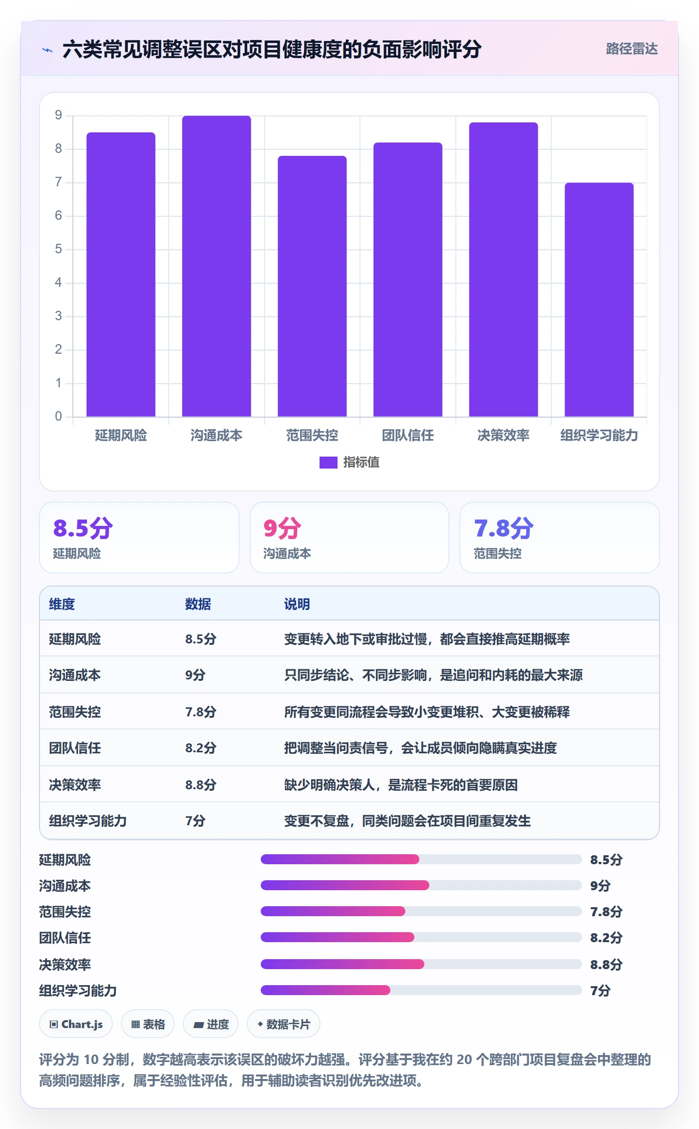
Task: Click the 8.8分 value beside progress bar
Action: pyautogui.click(x=606, y=965)
